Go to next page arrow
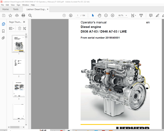The width and height of the screenshot is (164, 131). click(x=71, y=15)
